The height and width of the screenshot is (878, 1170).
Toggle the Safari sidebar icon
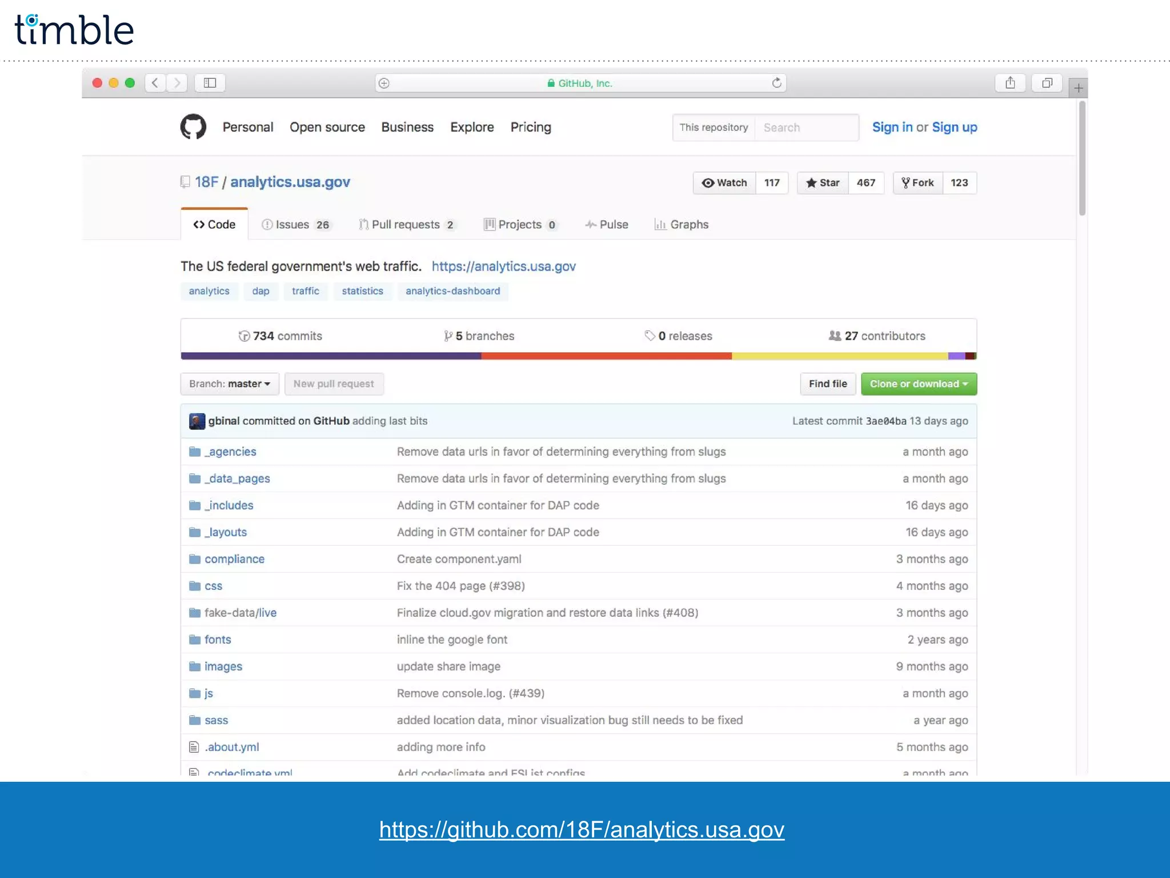210,83
